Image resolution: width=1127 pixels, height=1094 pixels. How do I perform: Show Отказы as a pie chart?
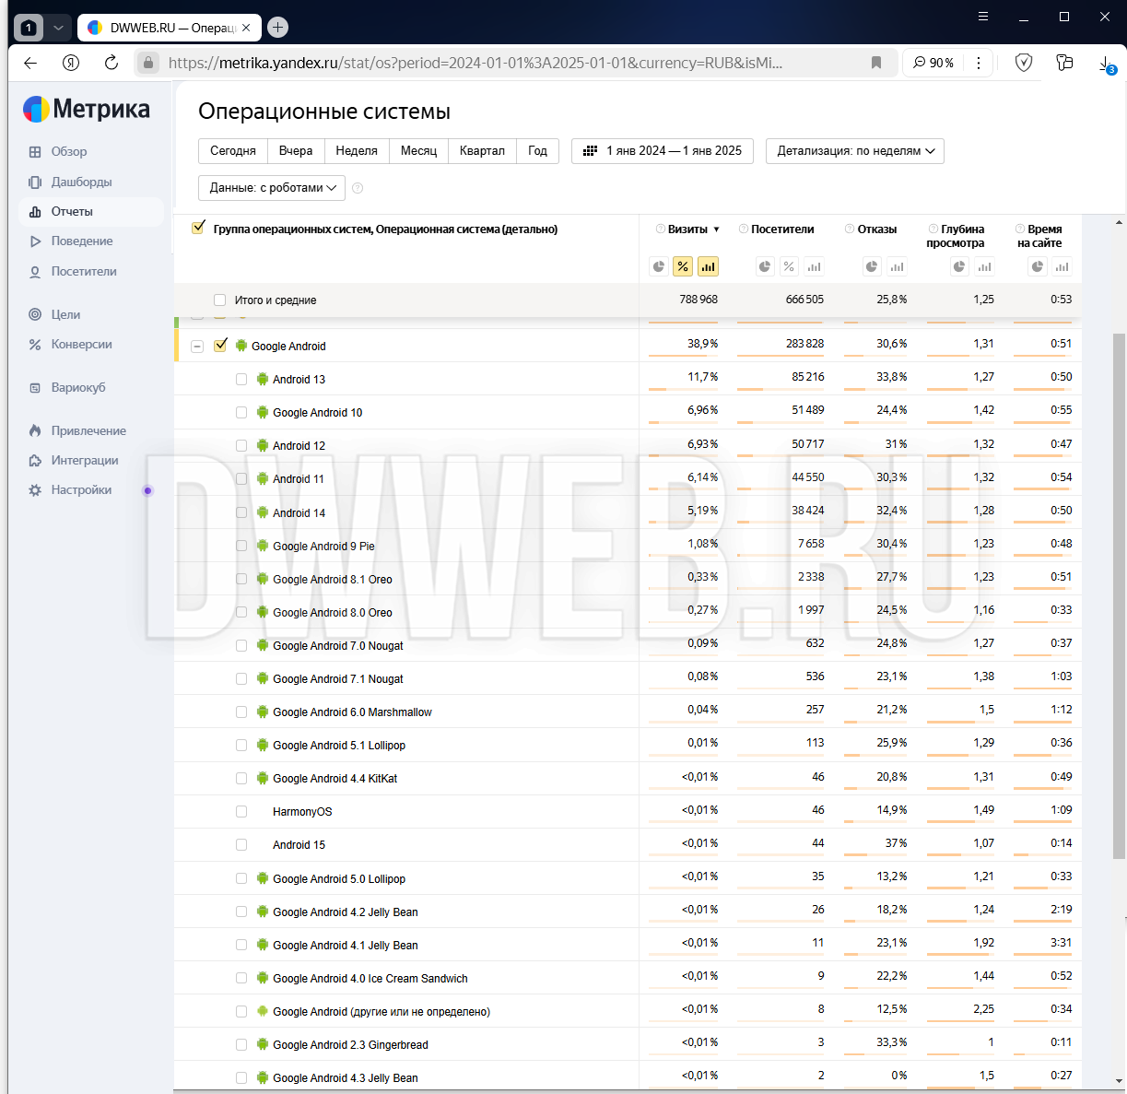(x=872, y=266)
